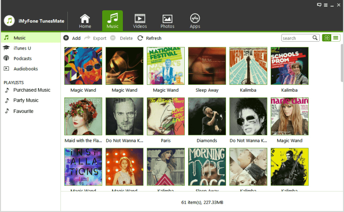Screen dimensions: 344x212
Task: Switch to grid view
Action: click(x=327, y=38)
